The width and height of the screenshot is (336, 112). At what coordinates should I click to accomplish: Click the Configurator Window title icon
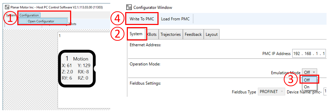(129, 7)
